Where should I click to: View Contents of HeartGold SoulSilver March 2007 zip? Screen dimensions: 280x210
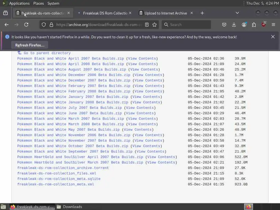161,162
